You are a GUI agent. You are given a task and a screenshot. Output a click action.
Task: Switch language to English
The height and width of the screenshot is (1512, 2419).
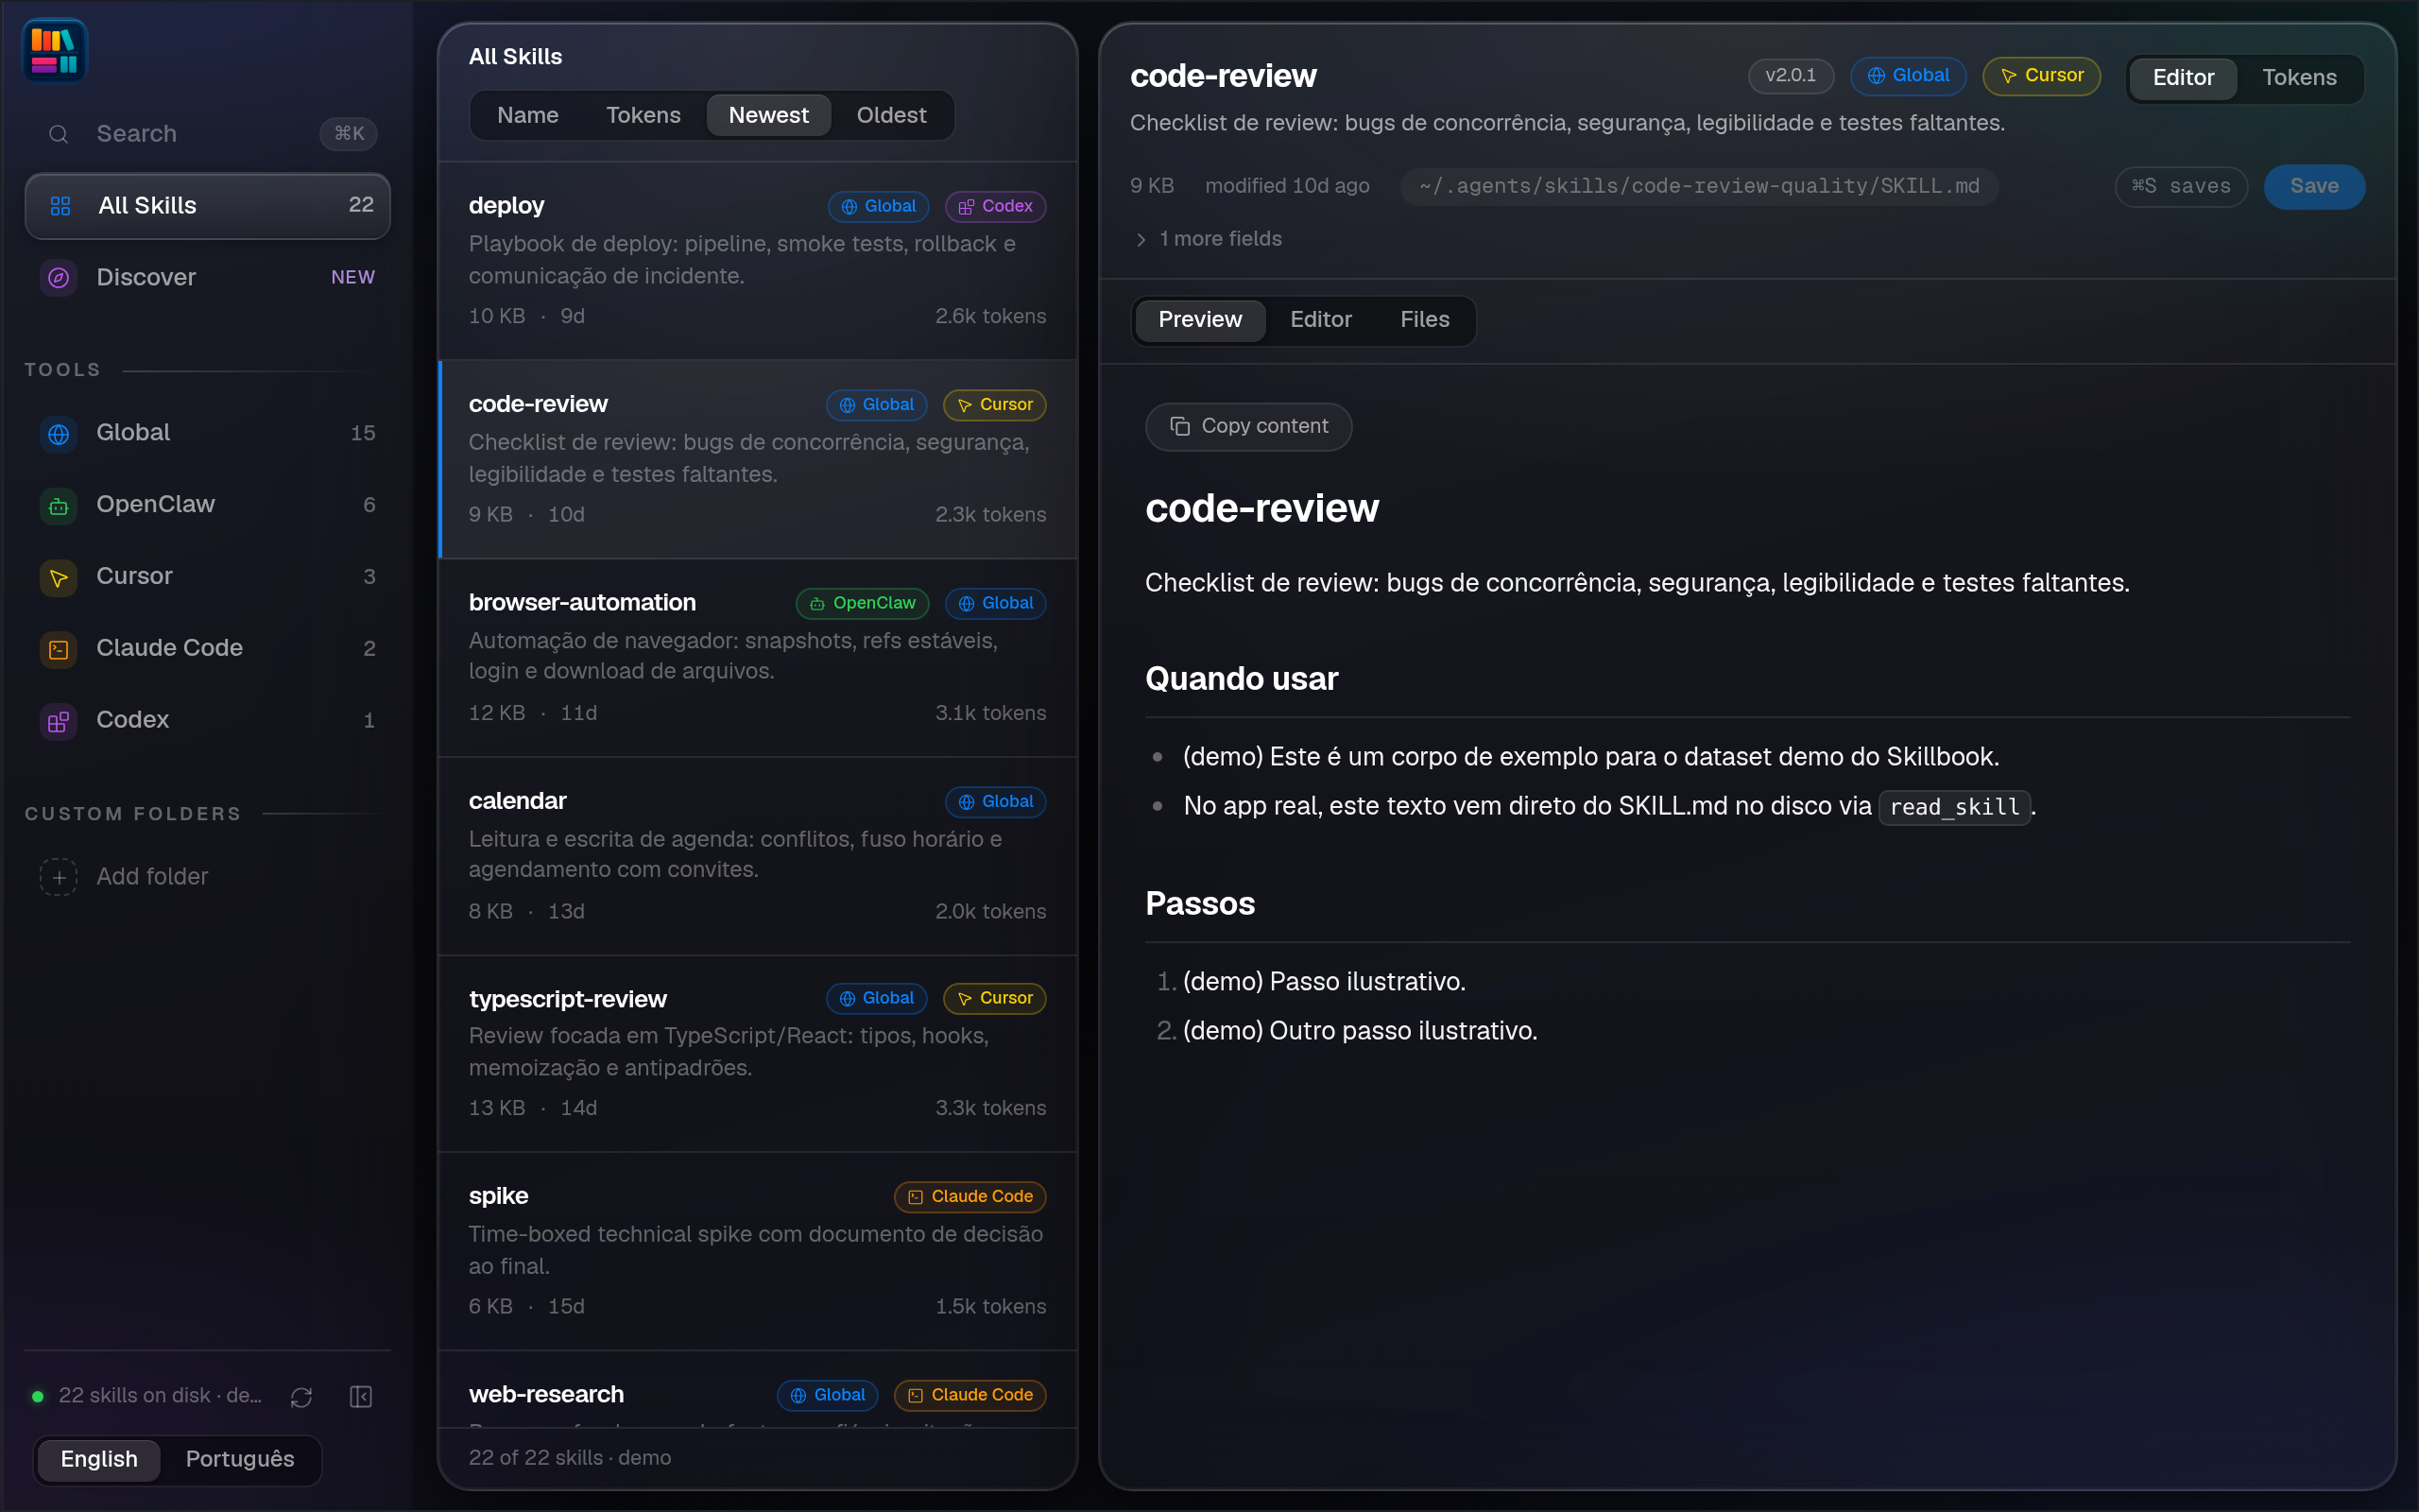pyautogui.click(x=99, y=1460)
